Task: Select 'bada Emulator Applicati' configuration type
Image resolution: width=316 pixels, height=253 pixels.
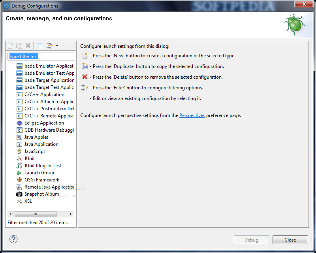Action: point(49,66)
